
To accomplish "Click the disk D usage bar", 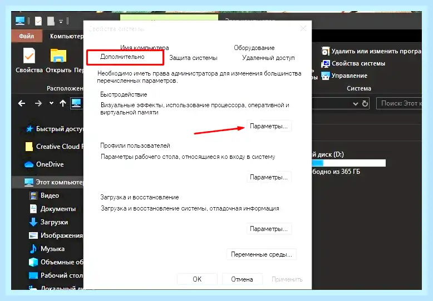I will click(x=349, y=163).
